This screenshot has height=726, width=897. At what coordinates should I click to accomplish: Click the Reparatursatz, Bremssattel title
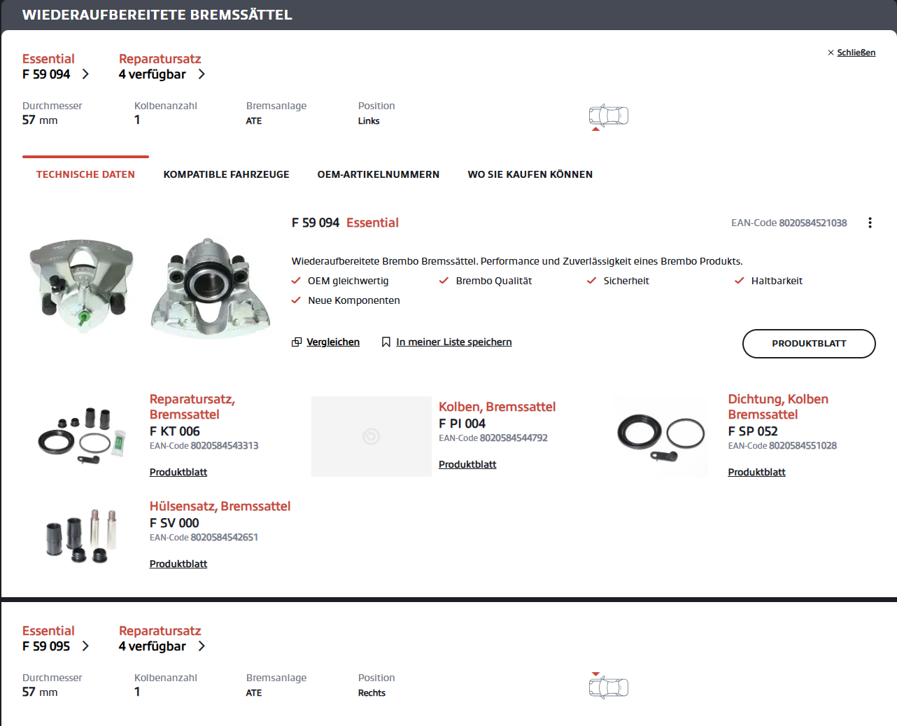[x=192, y=407]
